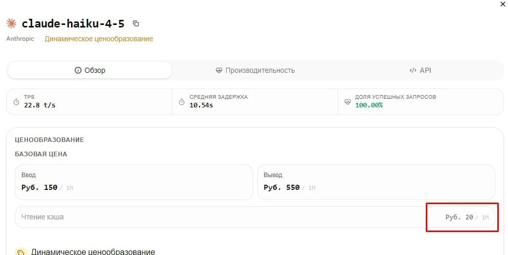
Task: Click the Руб. 150 input price
Action: (39, 187)
